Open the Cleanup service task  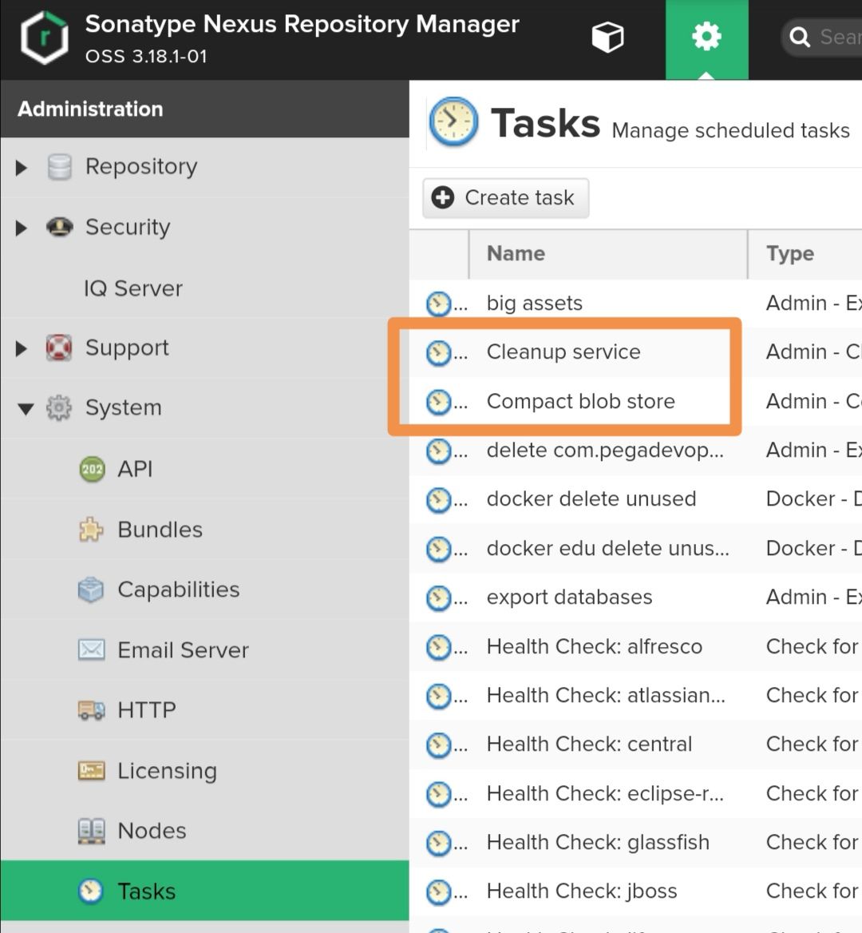pos(563,352)
